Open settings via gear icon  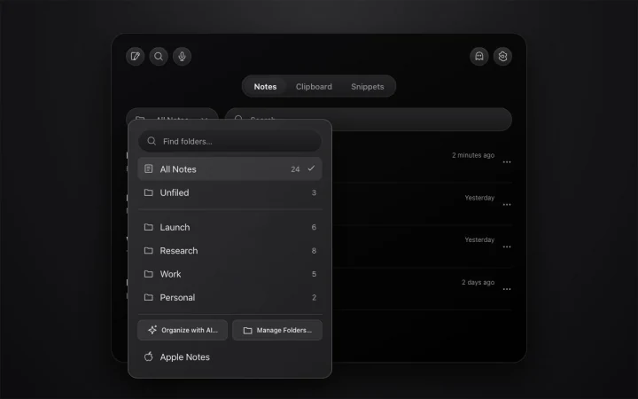502,56
